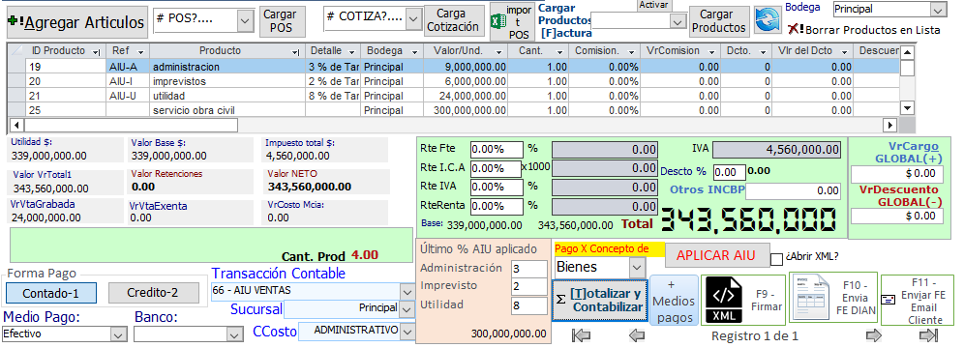
Task: Jump to the last record arrow
Action: pyautogui.click(x=928, y=335)
